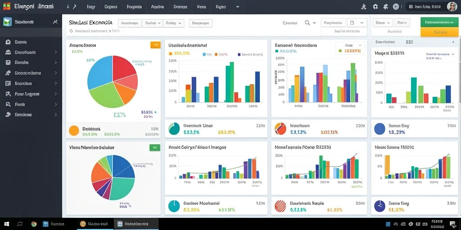Screen dimensions: 461x230
Task: Open the Windows Start button in taskbar
Action: click(x=6, y=224)
